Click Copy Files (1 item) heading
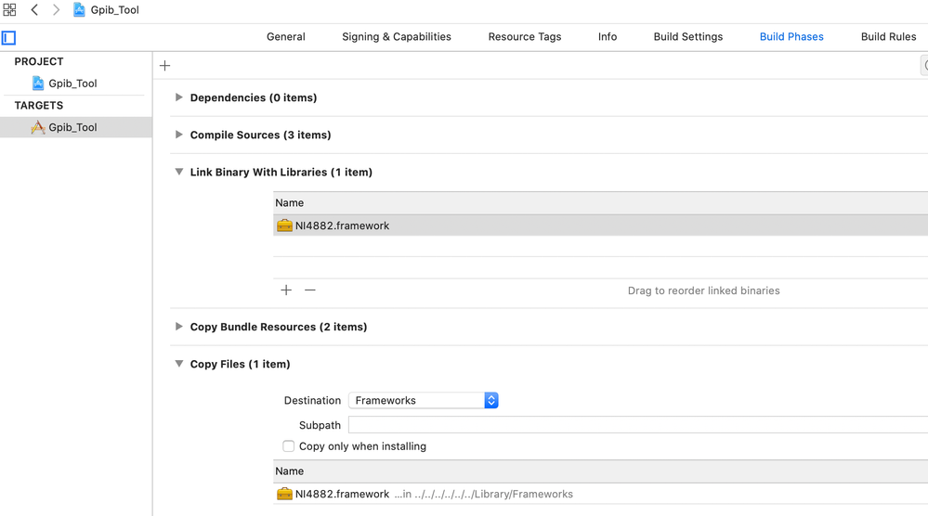928x516 pixels. tap(240, 364)
